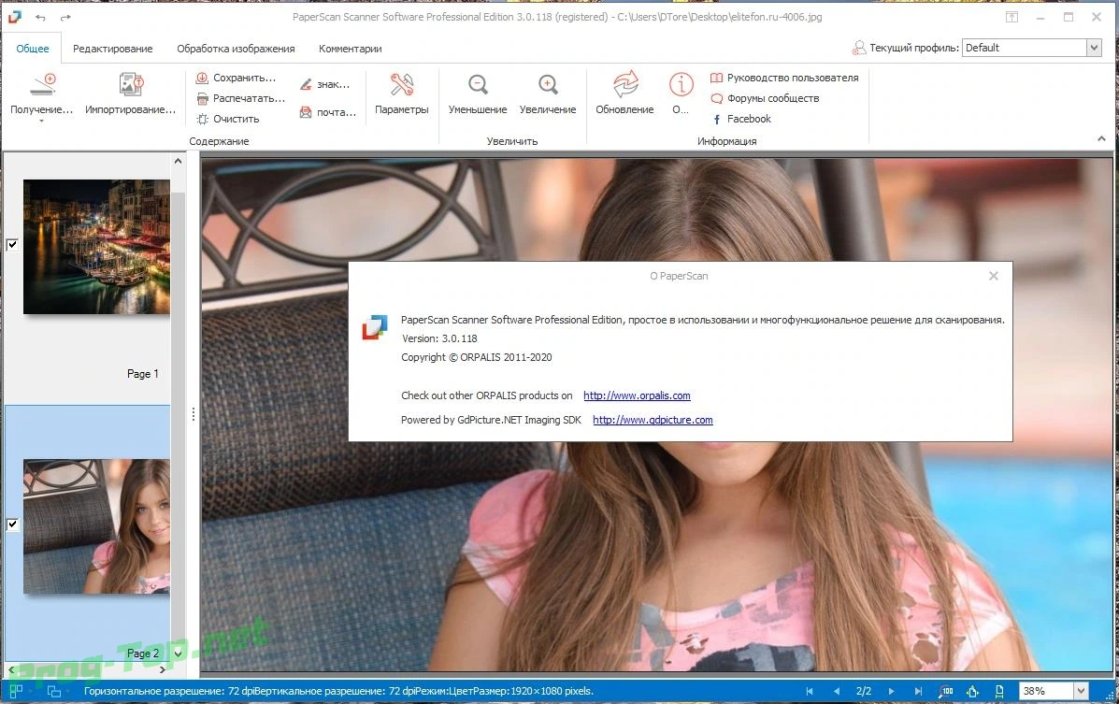Open the Facebook link in ribbon
Image resolution: width=1119 pixels, height=704 pixels.
click(x=740, y=120)
